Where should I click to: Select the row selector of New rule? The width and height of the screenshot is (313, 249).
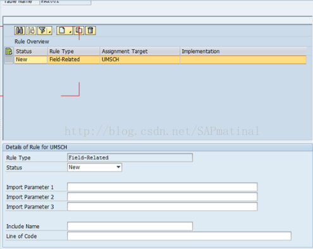(9, 60)
